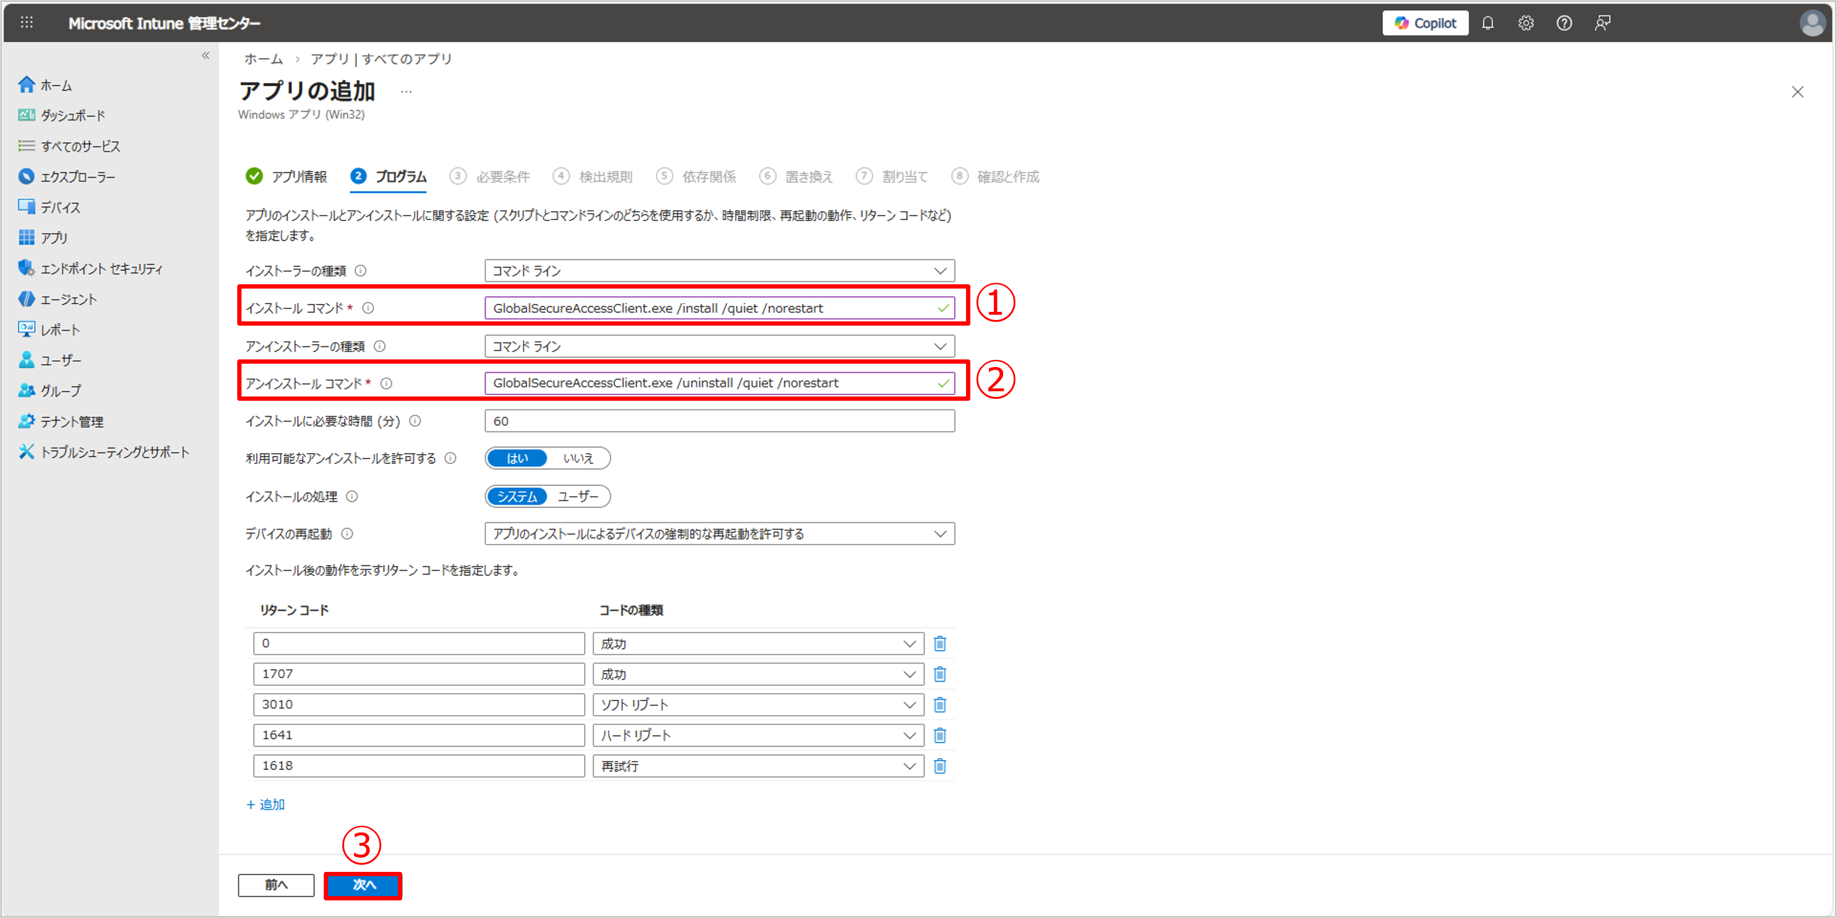1837x918 pixels.
Task: Open エンドポイント セキュリティ in sidebar
Action: 101,269
